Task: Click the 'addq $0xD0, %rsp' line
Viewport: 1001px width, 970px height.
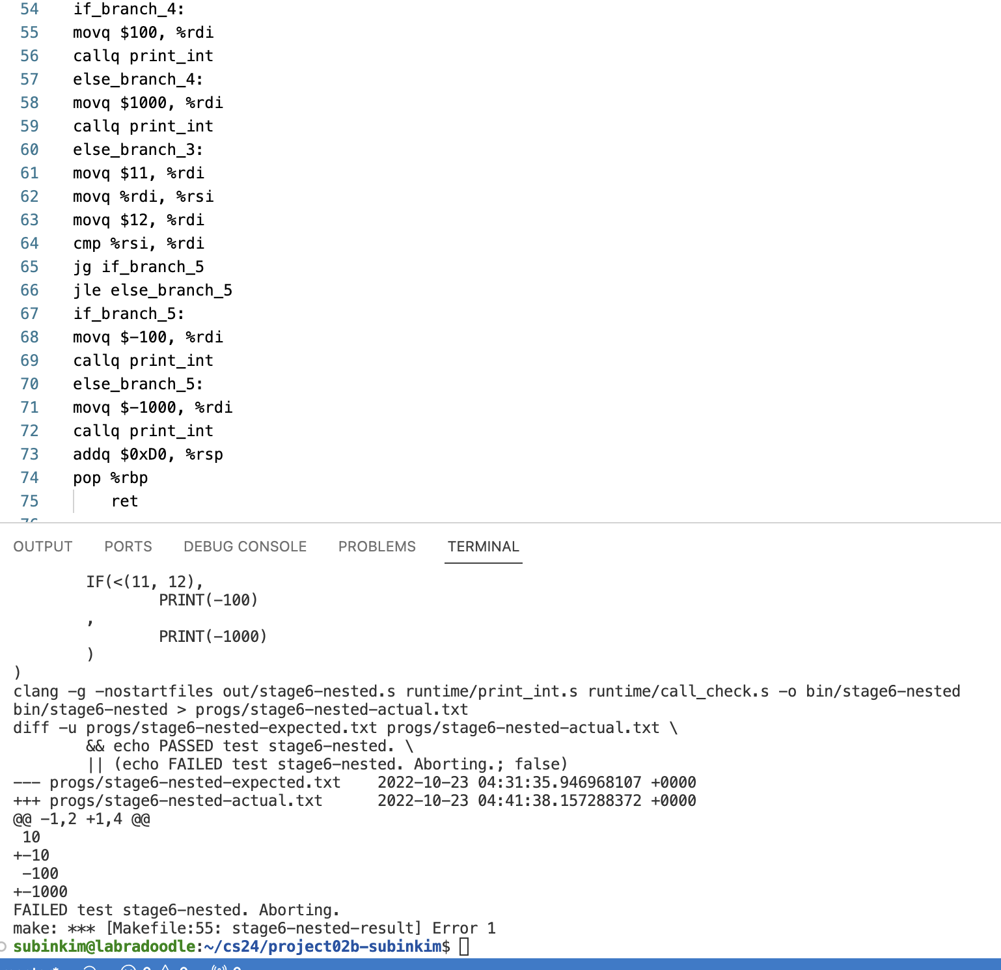Action: [148, 454]
